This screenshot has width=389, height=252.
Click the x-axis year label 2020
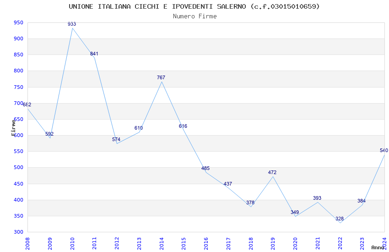pos(296,243)
